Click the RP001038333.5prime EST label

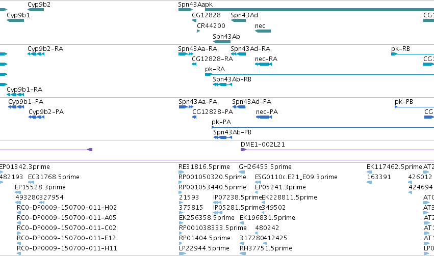coord(213,228)
